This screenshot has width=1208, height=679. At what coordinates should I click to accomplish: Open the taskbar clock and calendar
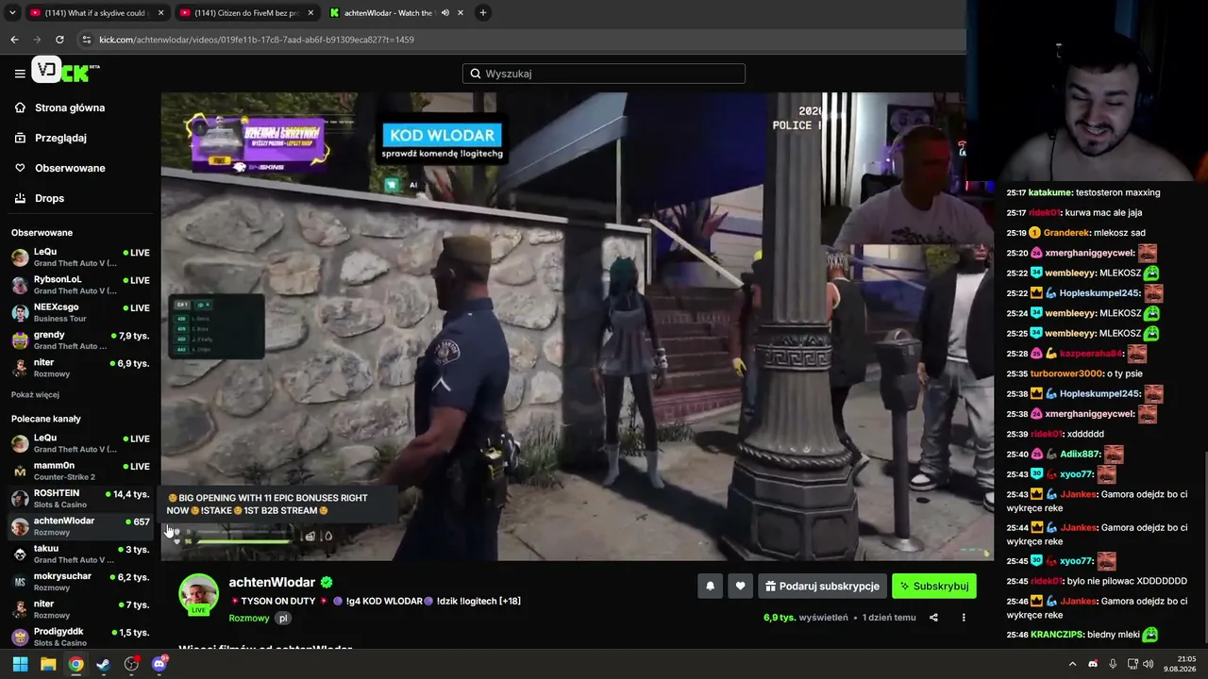[x=1180, y=664]
